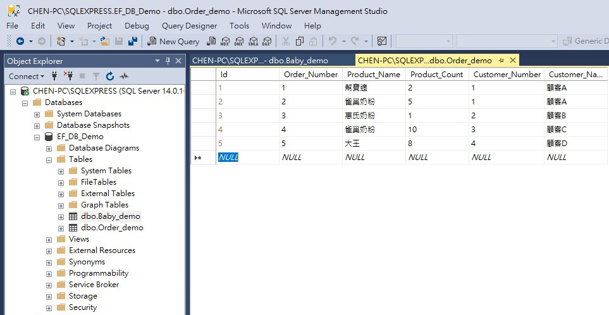Click the Customer_Number column header
609x315 pixels.
coord(507,74)
